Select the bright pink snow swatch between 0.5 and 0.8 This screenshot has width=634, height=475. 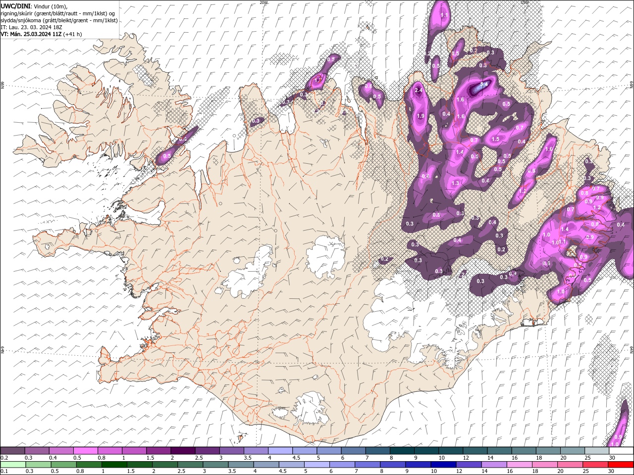tap(85, 451)
